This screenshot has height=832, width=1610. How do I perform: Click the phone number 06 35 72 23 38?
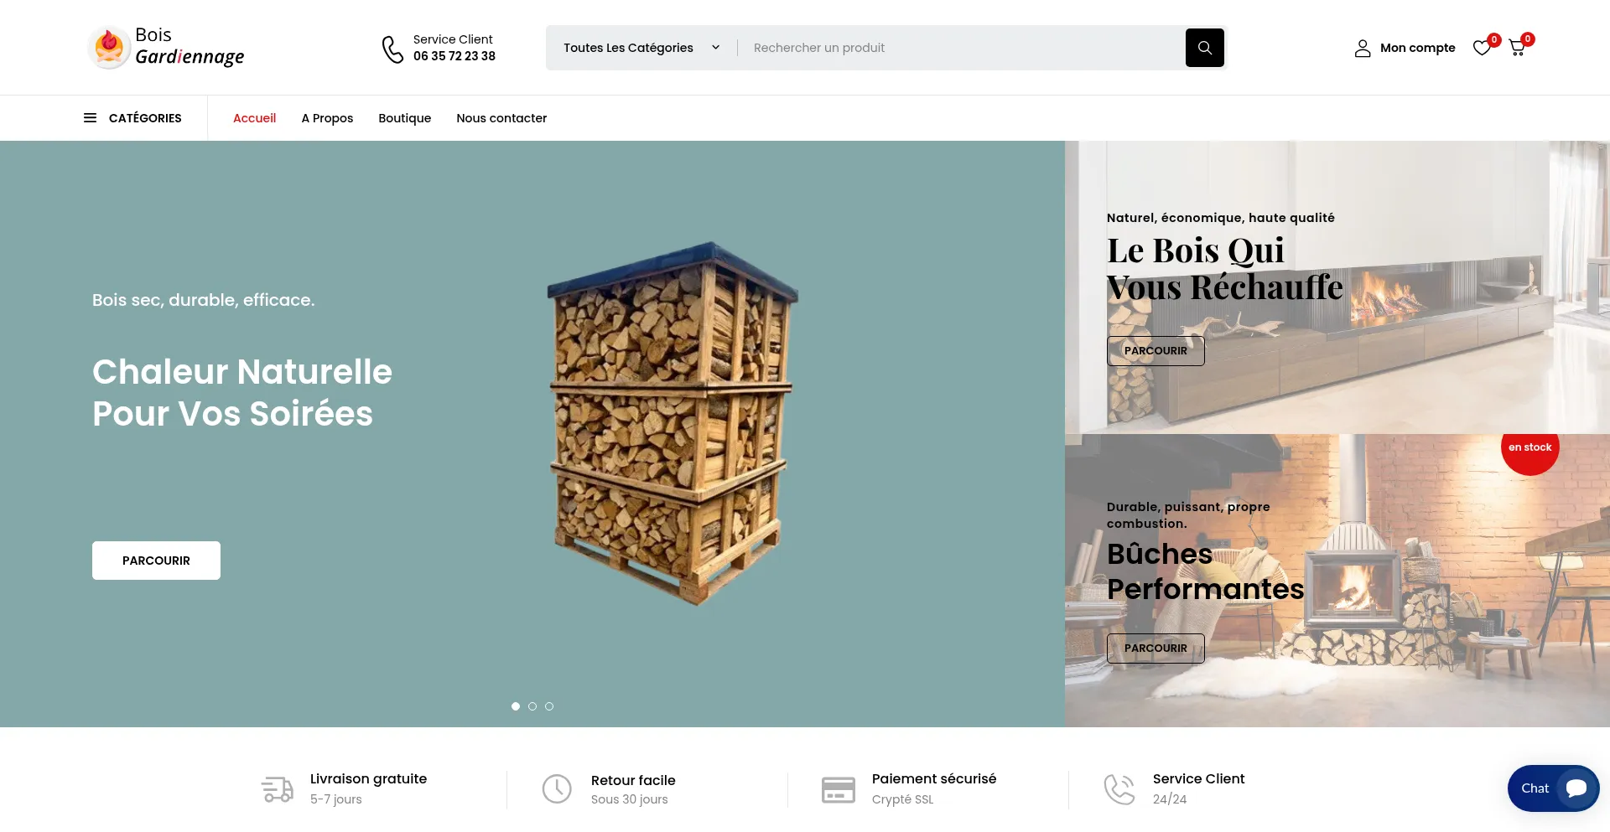pos(454,56)
